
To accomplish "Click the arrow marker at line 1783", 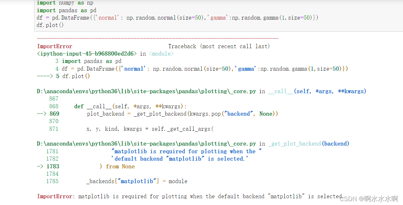I will click(x=41, y=166).
